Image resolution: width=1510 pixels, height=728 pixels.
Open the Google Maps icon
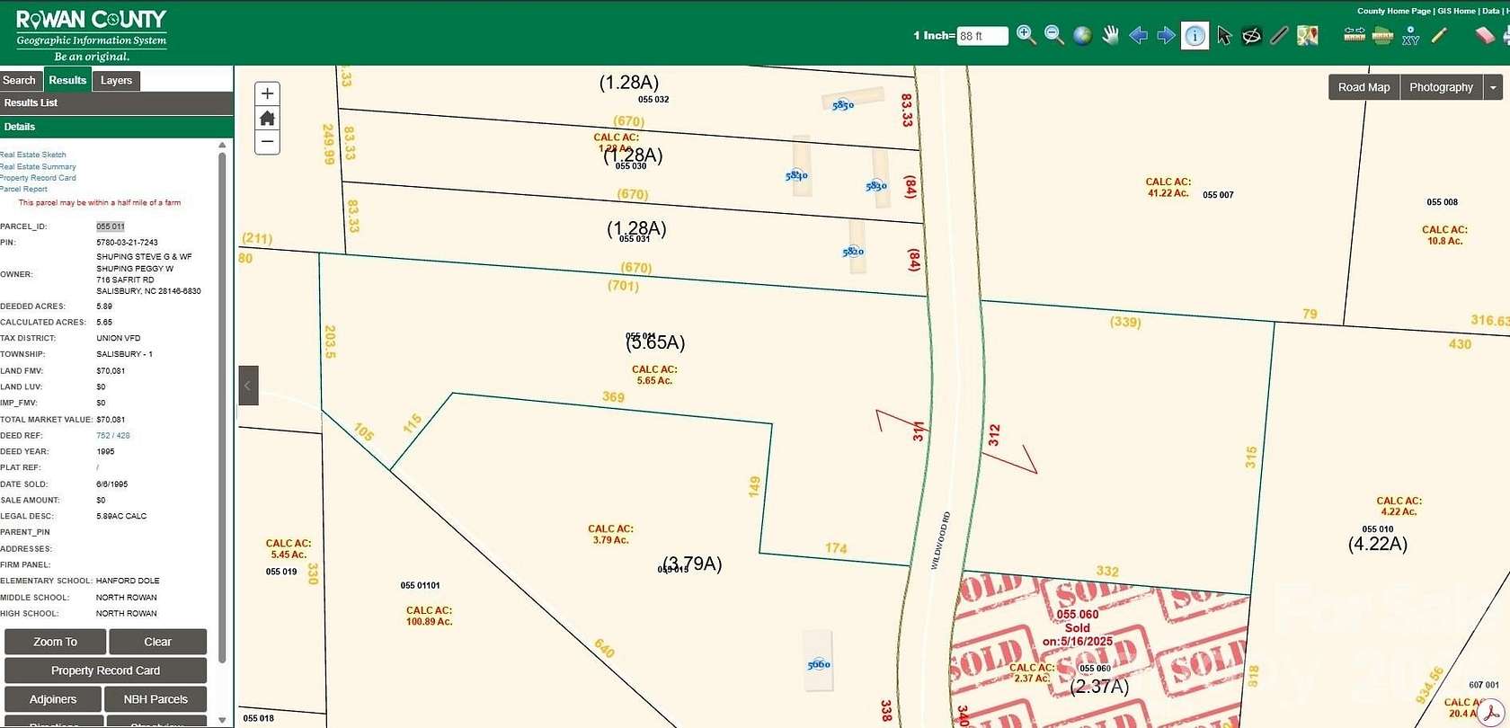coord(1308,36)
